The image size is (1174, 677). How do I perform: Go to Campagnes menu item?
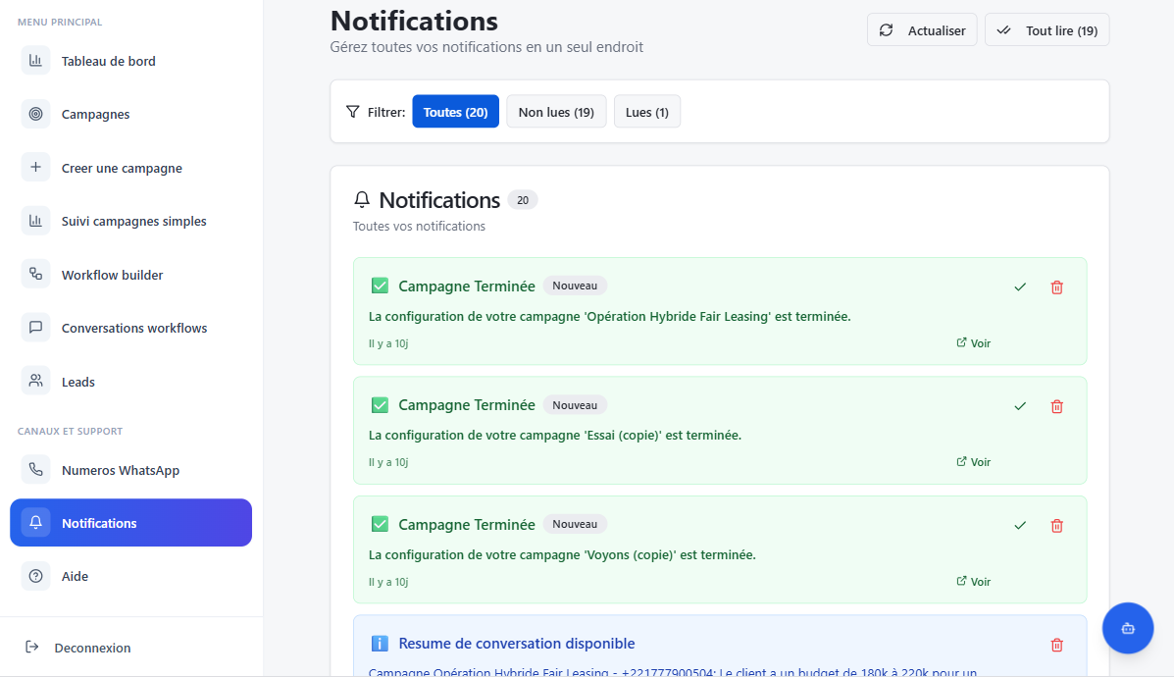131,114
